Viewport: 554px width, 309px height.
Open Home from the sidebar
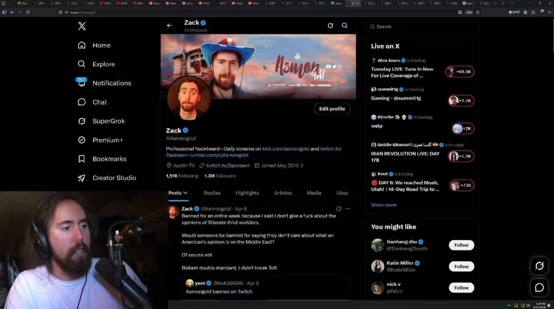(x=94, y=45)
